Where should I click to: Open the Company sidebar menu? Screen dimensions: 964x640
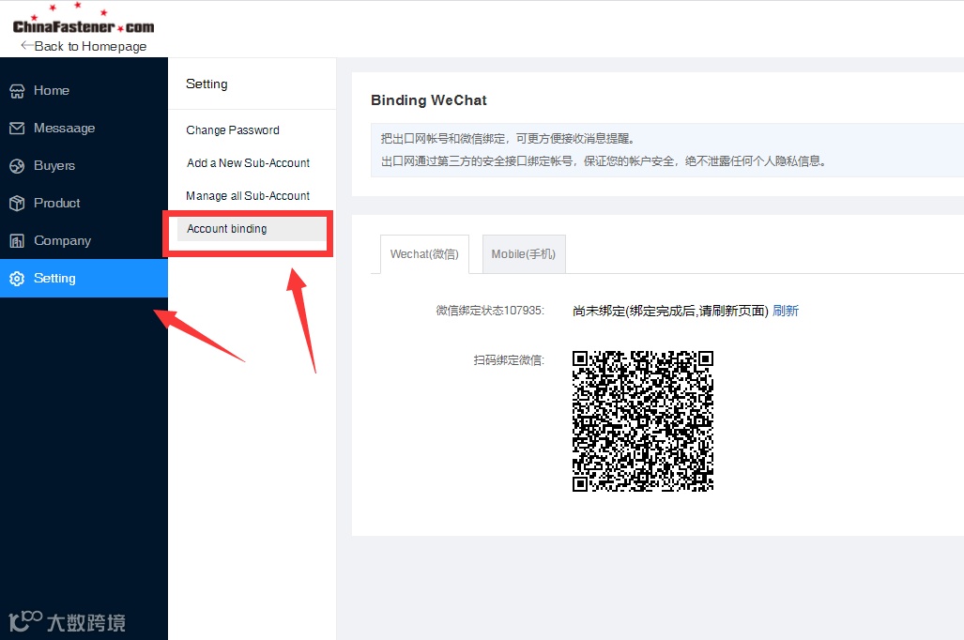(84, 240)
